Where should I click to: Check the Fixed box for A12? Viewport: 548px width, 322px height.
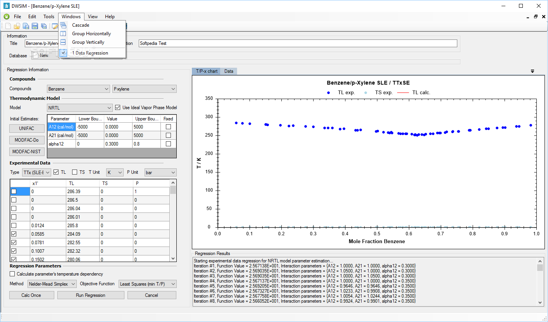pyautogui.click(x=168, y=127)
